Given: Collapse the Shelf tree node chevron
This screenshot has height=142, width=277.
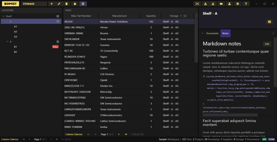Looking at the screenshot, I should (x=3, y=16).
